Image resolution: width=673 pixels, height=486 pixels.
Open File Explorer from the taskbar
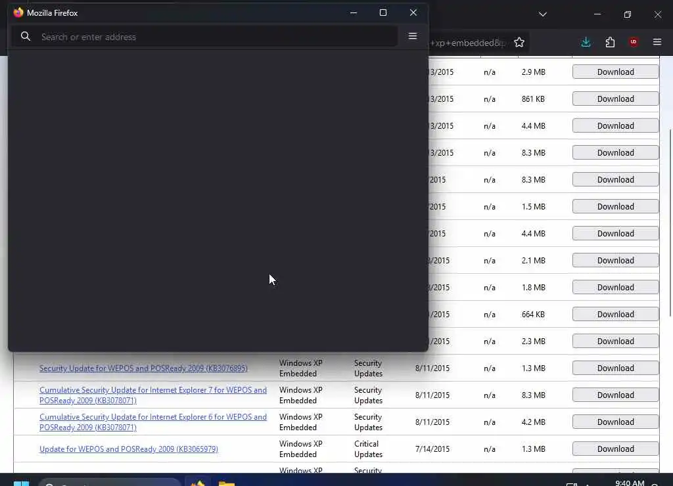tap(227, 483)
